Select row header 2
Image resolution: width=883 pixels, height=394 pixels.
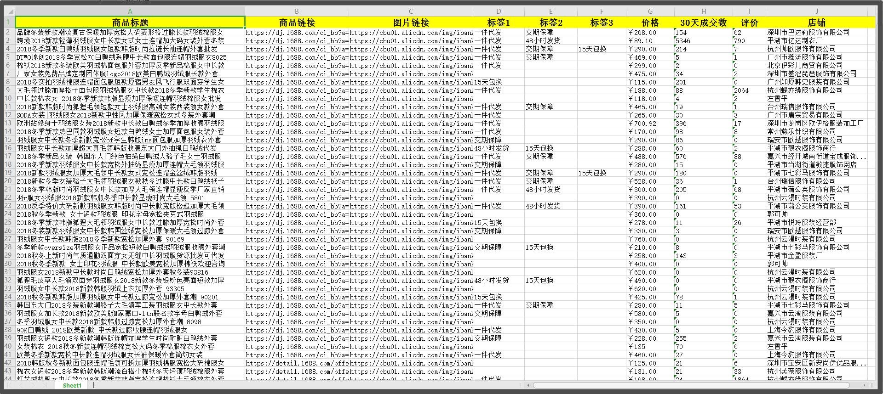pos(9,32)
